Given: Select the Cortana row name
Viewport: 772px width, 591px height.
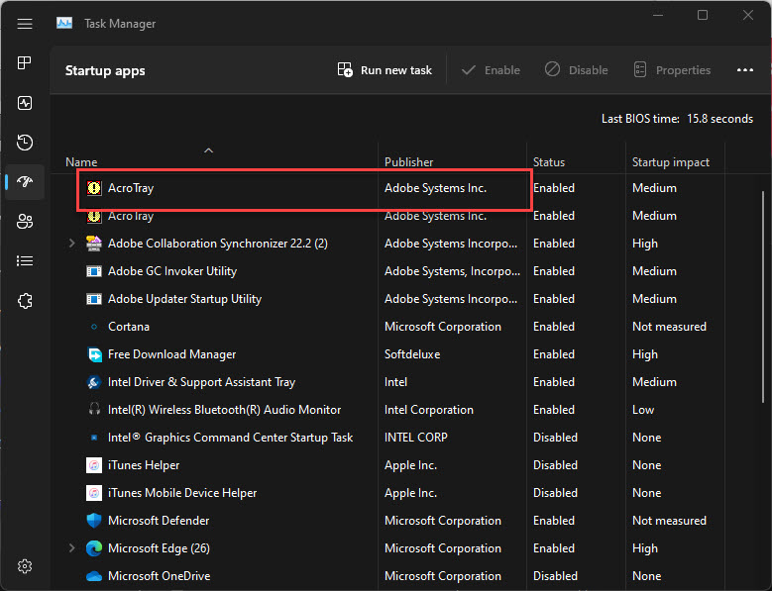Looking at the screenshot, I should pos(129,327).
